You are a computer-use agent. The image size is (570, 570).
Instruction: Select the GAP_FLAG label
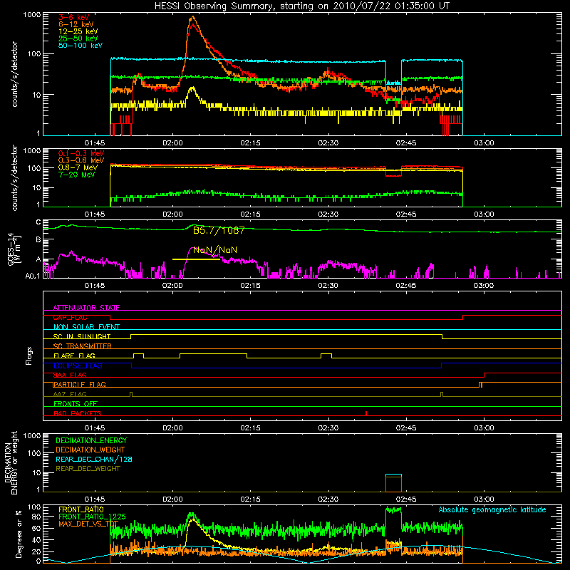click(x=70, y=317)
